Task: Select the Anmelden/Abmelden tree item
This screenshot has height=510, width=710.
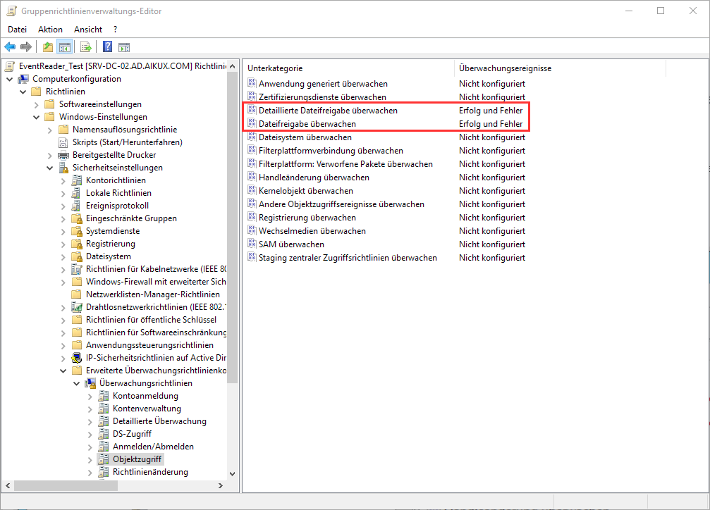Action: [153, 446]
